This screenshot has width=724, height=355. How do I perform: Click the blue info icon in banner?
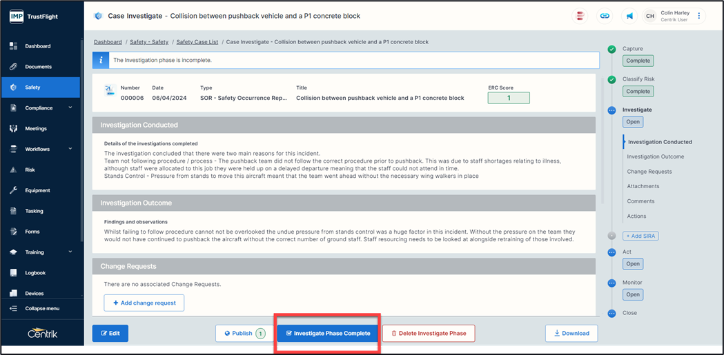(x=101, y=60)
